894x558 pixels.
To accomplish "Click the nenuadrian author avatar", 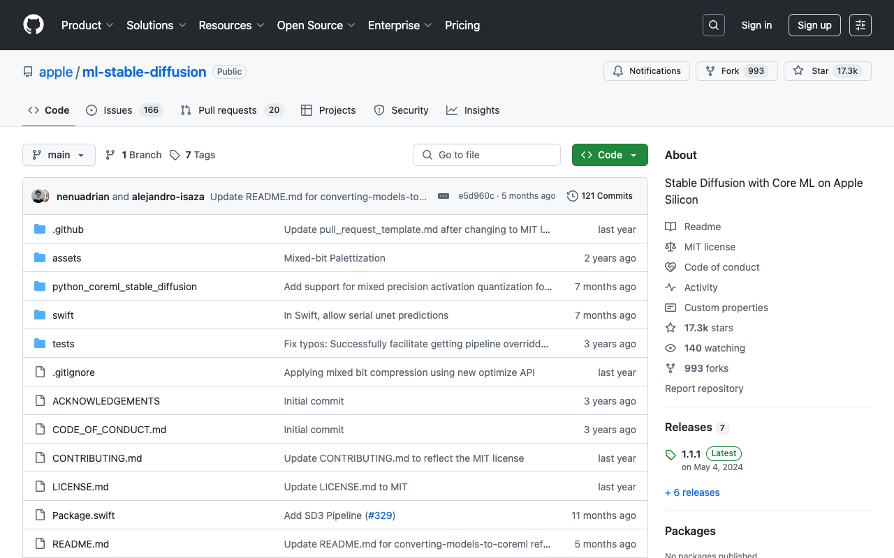I will pyautogui.click(x=38, y=196).
